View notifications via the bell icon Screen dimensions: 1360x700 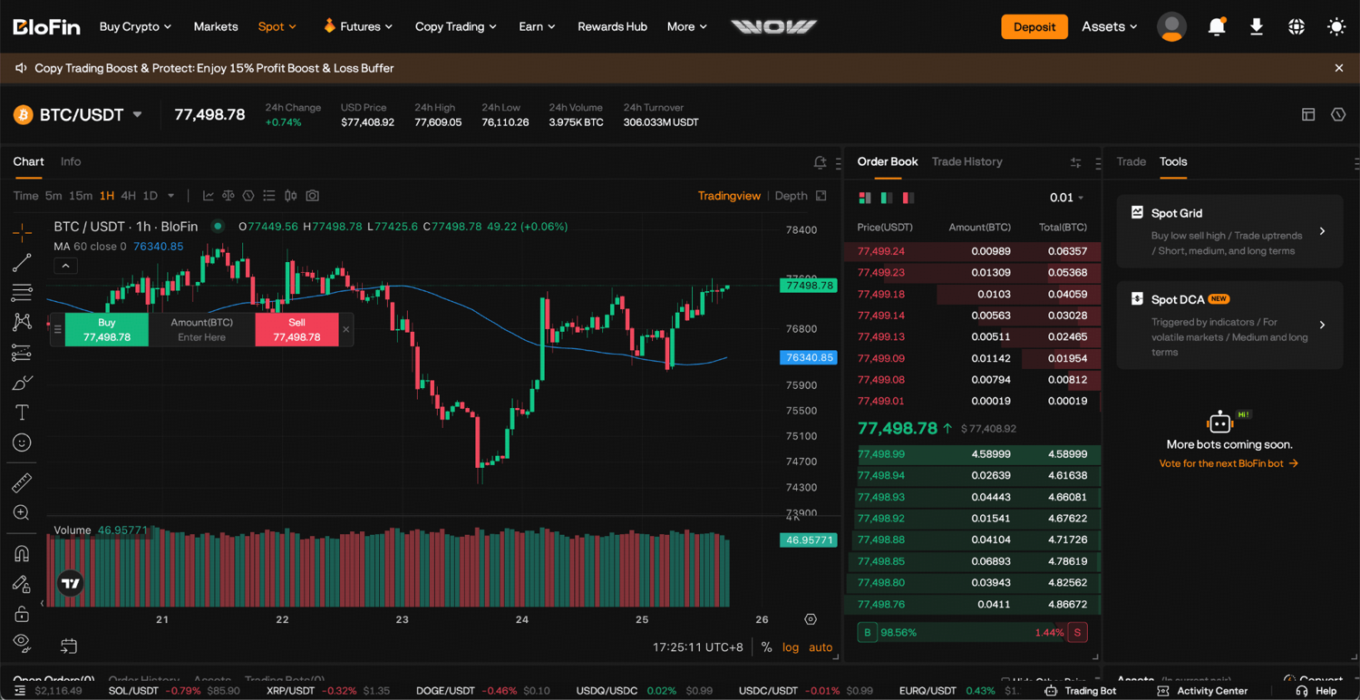[x=1217, y=26]
